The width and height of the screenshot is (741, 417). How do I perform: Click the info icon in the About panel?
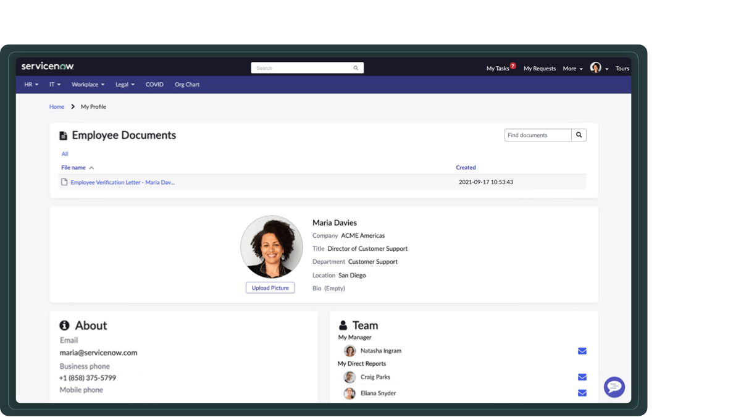pyautogui.click(x=65, y=325)
